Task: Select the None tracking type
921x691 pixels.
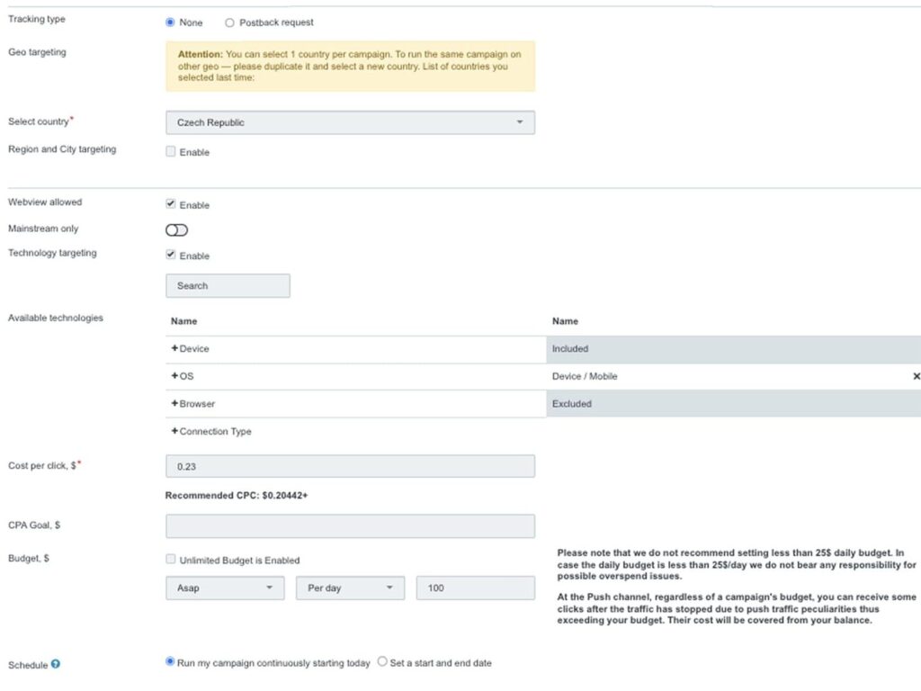Action: (171, 22)
